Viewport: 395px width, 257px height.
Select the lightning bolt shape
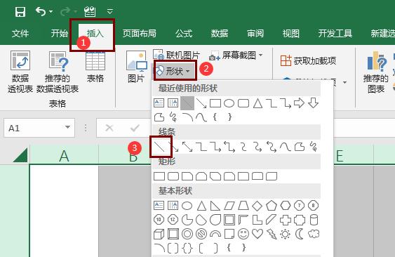[x=272, y=234]
